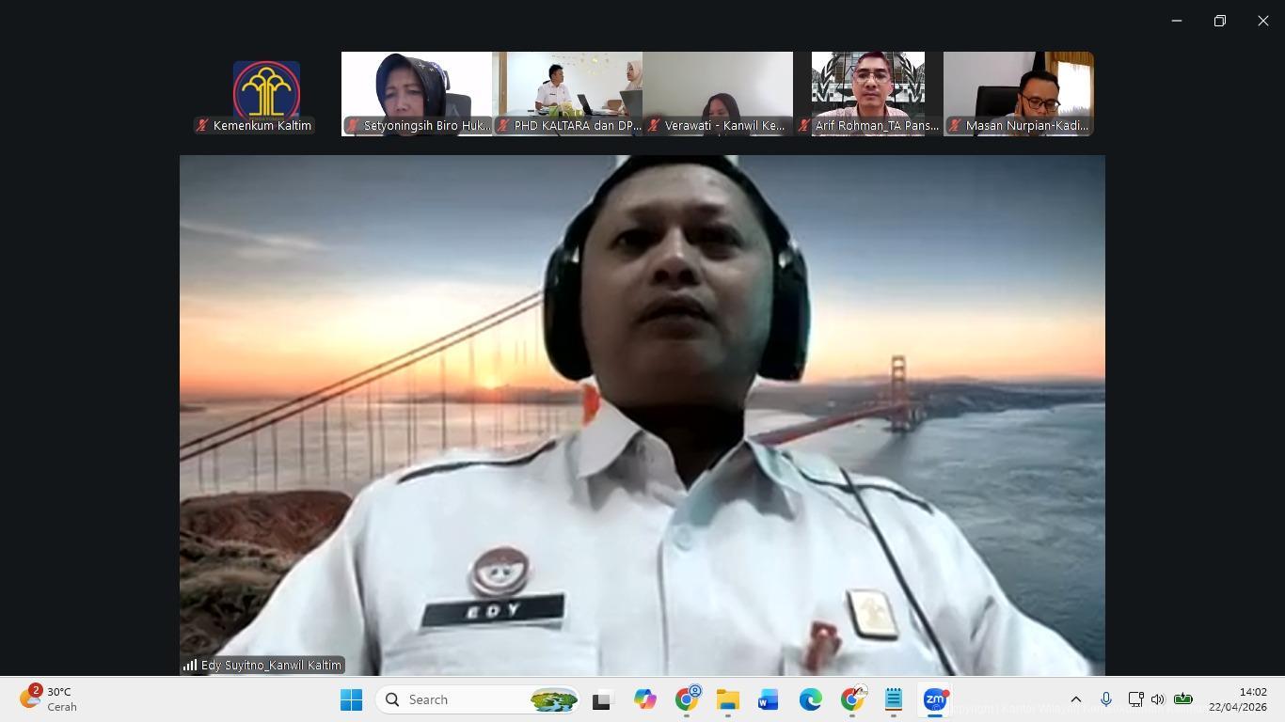Expand the hidden system tray icons chevron
Viewport: 1285px width, 722px height.
pyautogui.click(x=1076, y=699)
